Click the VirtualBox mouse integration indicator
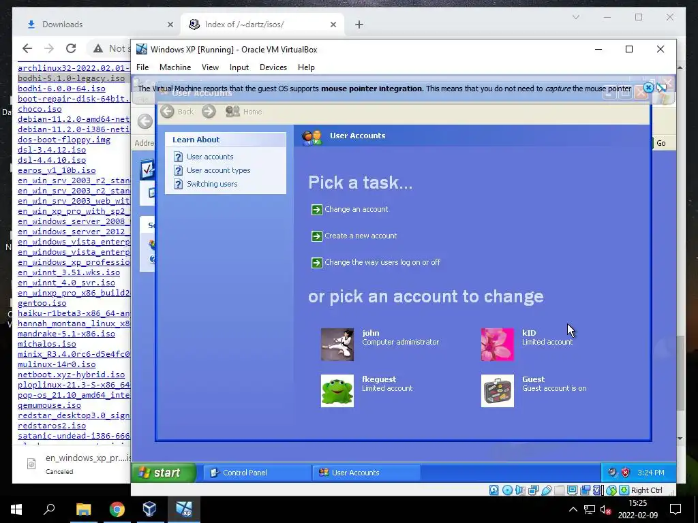 611,490
